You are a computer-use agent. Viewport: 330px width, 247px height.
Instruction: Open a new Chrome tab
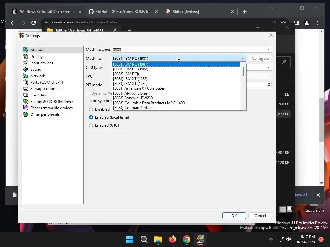click(x=244, y=12)
